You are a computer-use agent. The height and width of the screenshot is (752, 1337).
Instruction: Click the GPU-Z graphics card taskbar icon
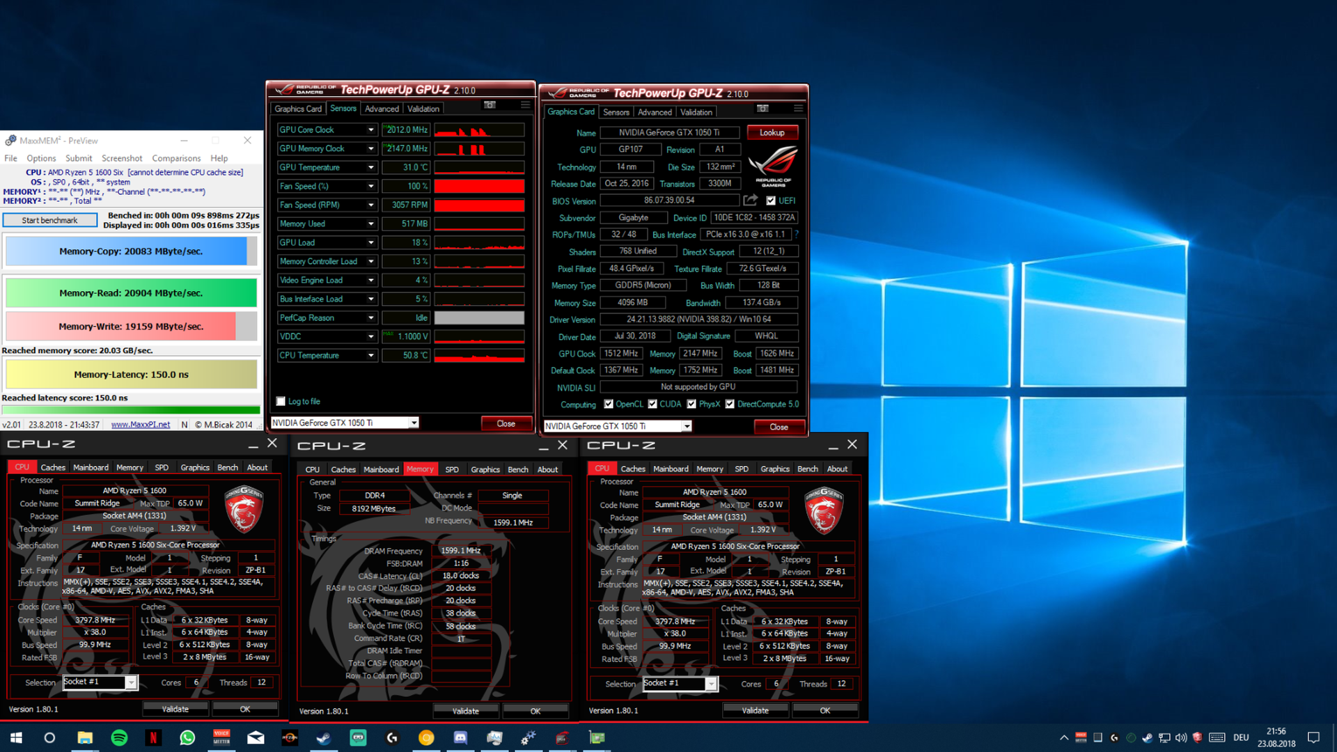pyautogui.click(x=597, y=737)
